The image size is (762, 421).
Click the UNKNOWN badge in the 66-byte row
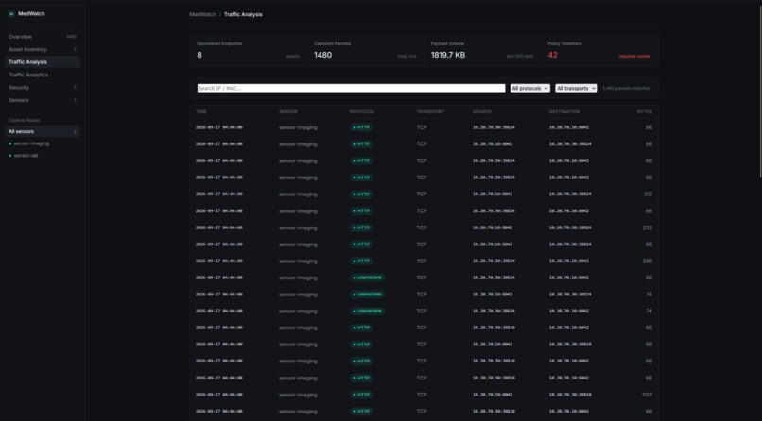pyautogui.click(x=368, y=278)
